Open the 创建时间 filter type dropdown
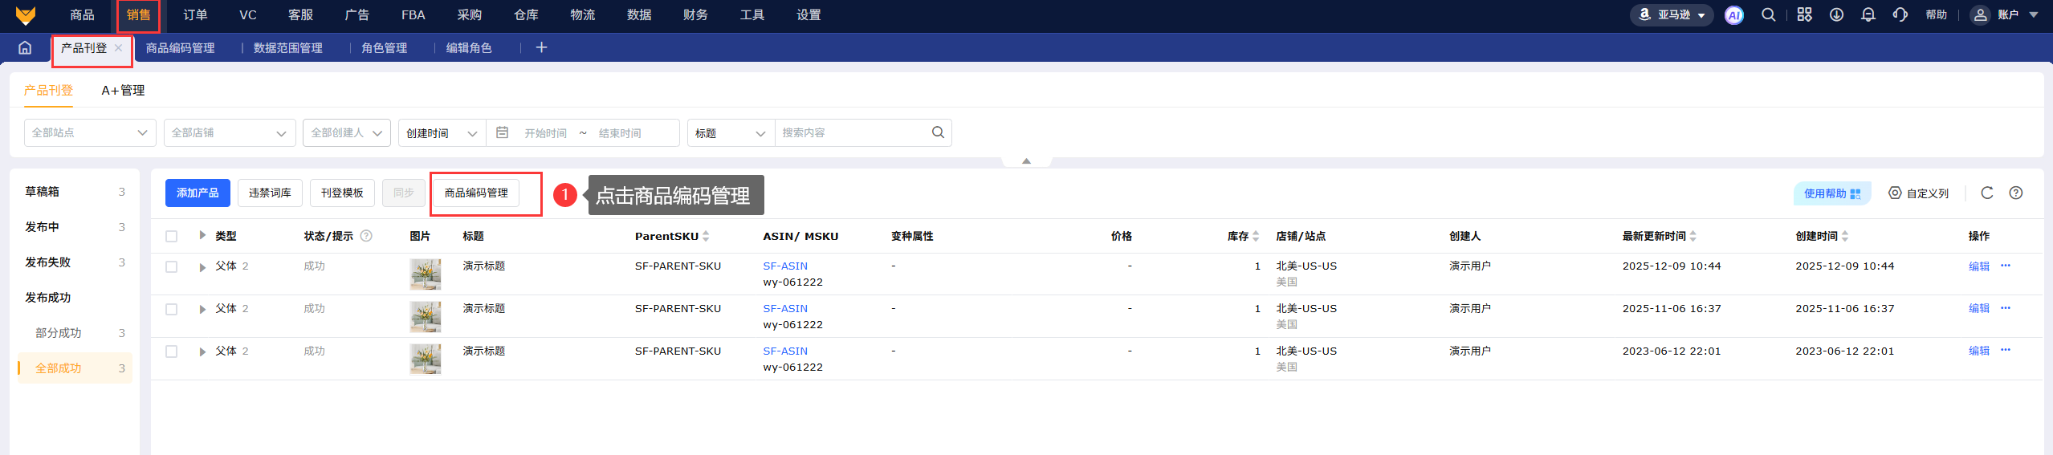Screen dimensions: 2053x455 [442, 132]
